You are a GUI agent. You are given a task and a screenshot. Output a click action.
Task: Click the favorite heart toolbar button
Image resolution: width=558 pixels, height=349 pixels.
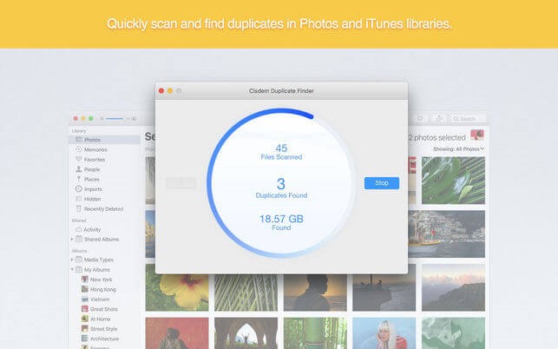tap(420, 119)
